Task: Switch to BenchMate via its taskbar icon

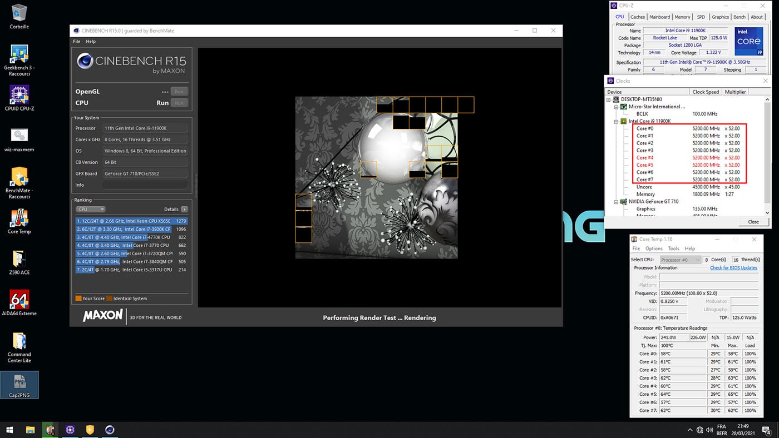Action: tap(90, 430)
